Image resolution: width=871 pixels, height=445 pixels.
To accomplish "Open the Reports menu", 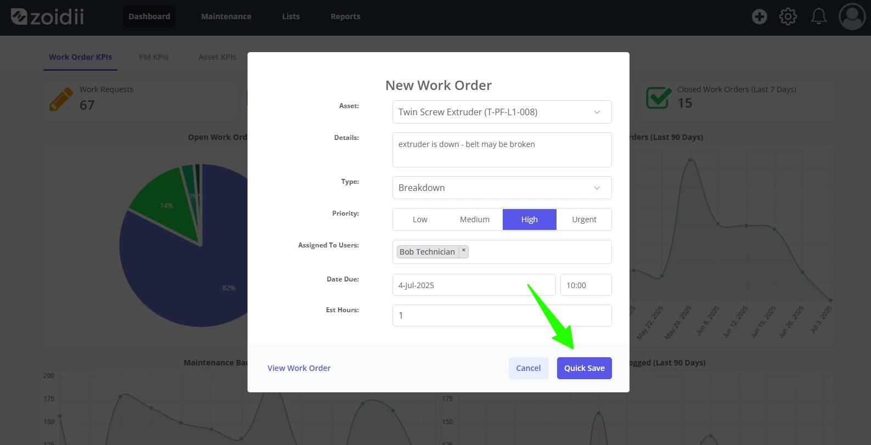I will coord(345,16).
